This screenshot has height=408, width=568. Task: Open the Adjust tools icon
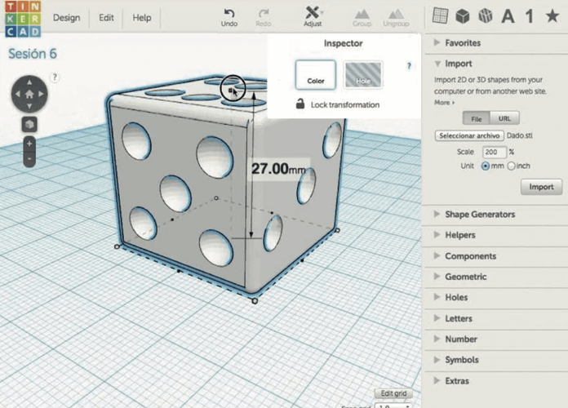click(313, 12)
